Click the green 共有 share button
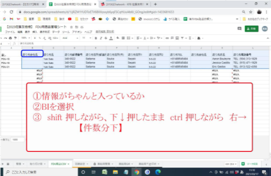 pyautogui.click(x=252, y=29)
